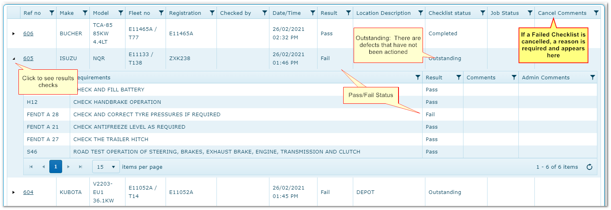
Task: Click the Date/Time column filter icon
Action: click(313, 13)
